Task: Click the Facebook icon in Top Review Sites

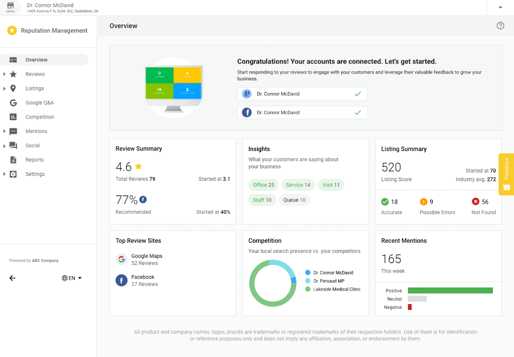Action: point(121,280)
